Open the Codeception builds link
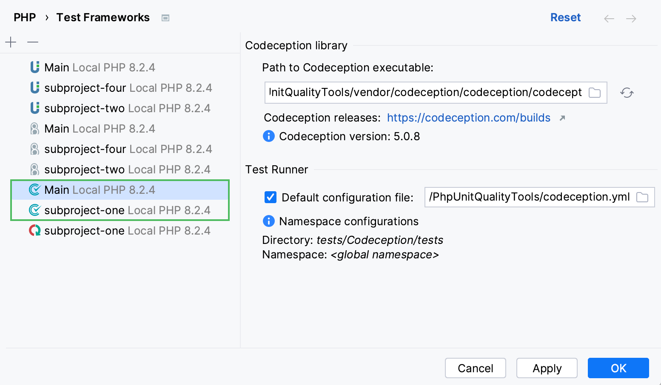 click(x=468, y=118)
